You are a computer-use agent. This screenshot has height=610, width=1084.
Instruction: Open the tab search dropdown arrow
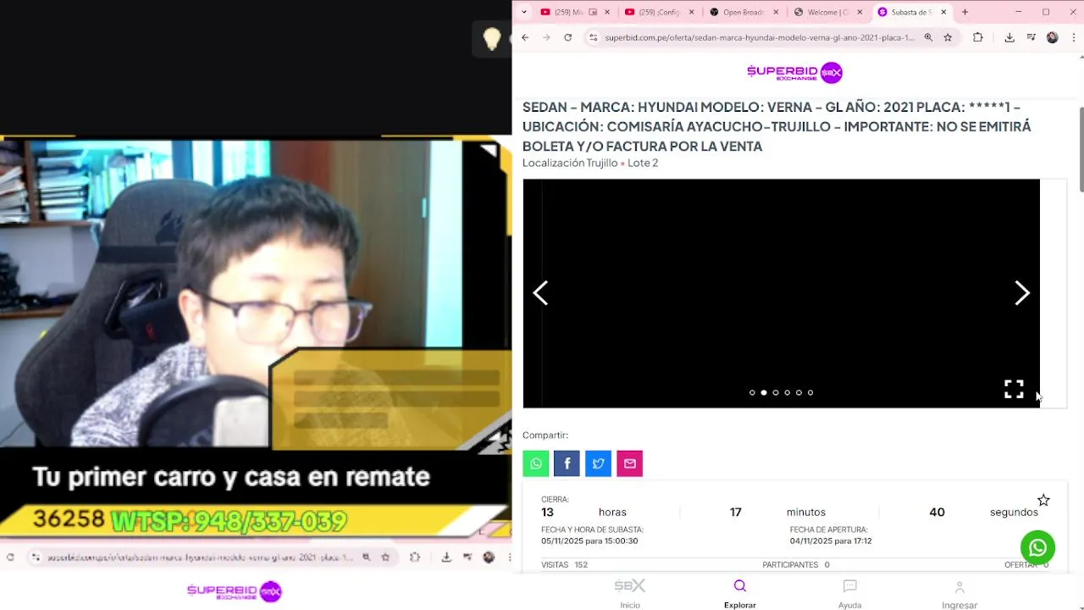click(x=523, y=12)
